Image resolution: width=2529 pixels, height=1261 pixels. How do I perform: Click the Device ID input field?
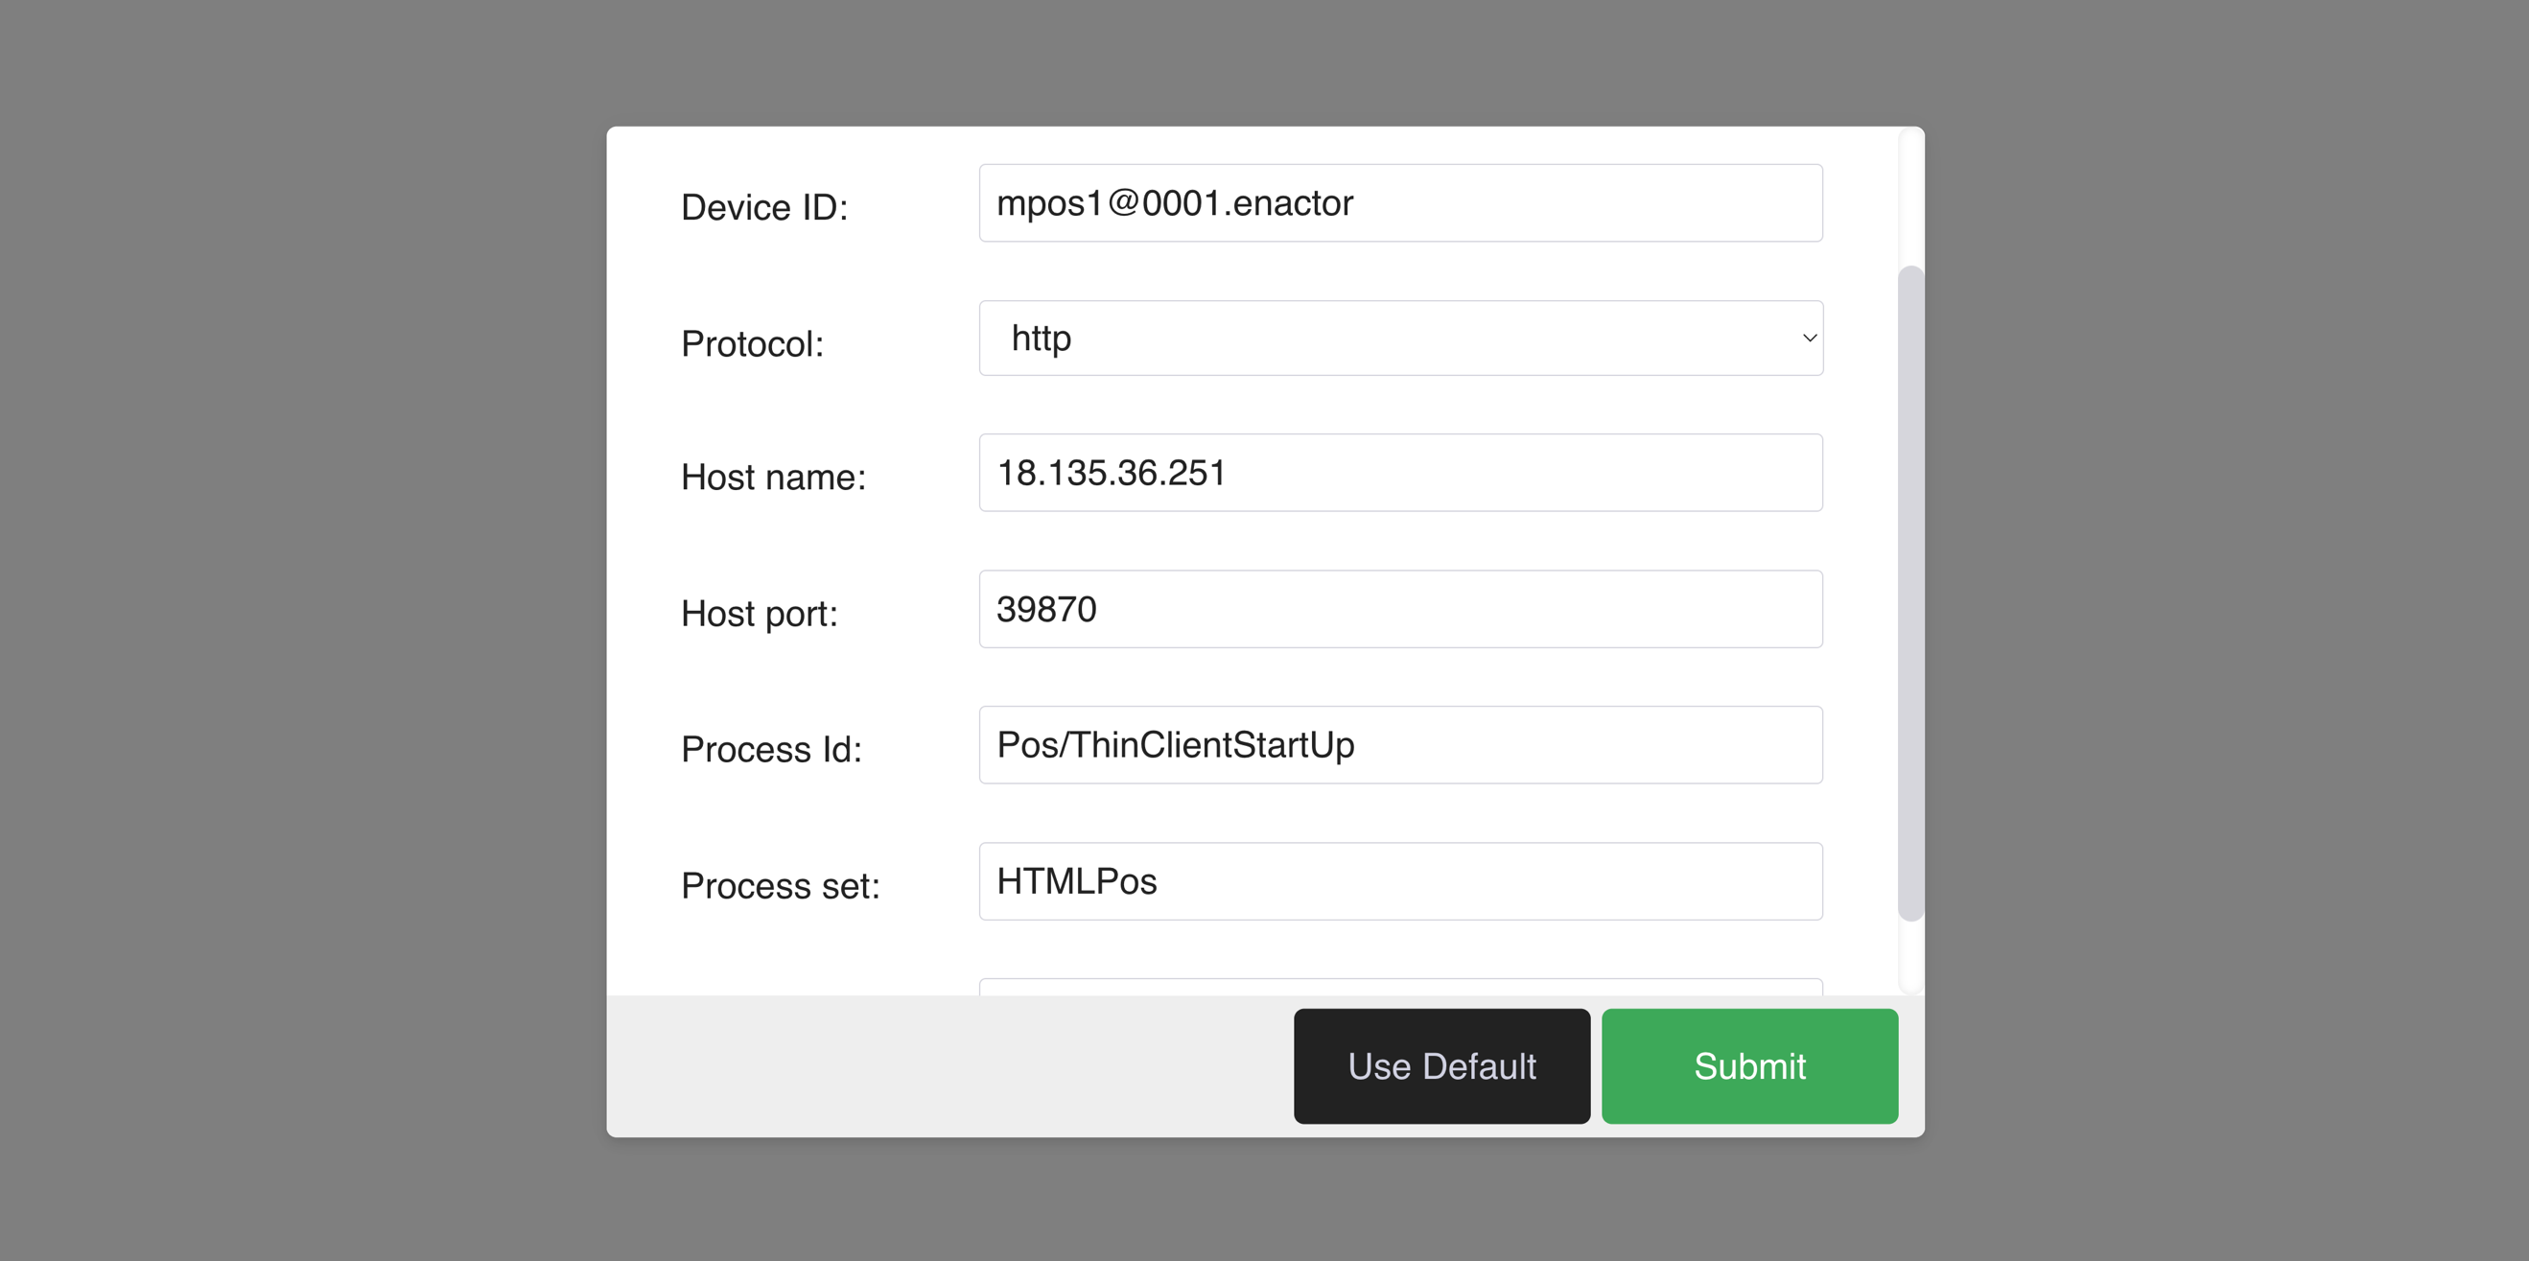1400,203
